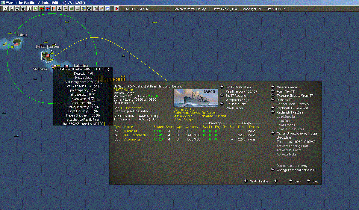Click the single yellow ship toolbar icon
The height and width of the screenshot is (210, 359).
coord(60,9)
